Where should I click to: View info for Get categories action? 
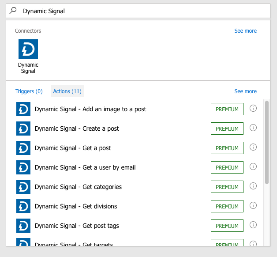(253, 186)
